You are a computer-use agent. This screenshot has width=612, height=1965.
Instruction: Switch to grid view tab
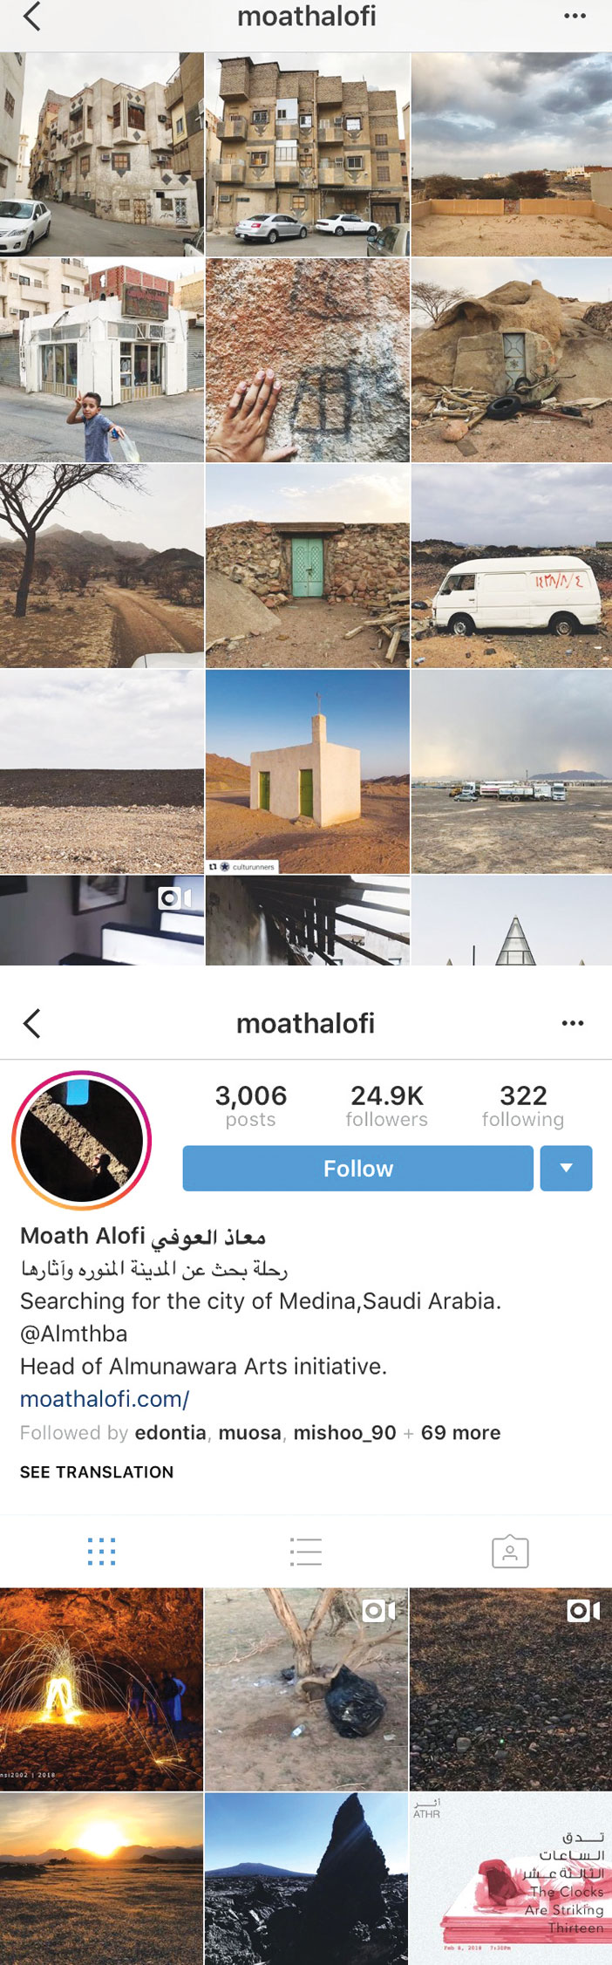[x=101, y=1552]
